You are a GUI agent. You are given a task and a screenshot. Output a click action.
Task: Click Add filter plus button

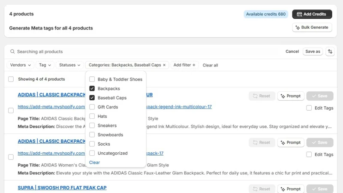[x=184, y=65]
